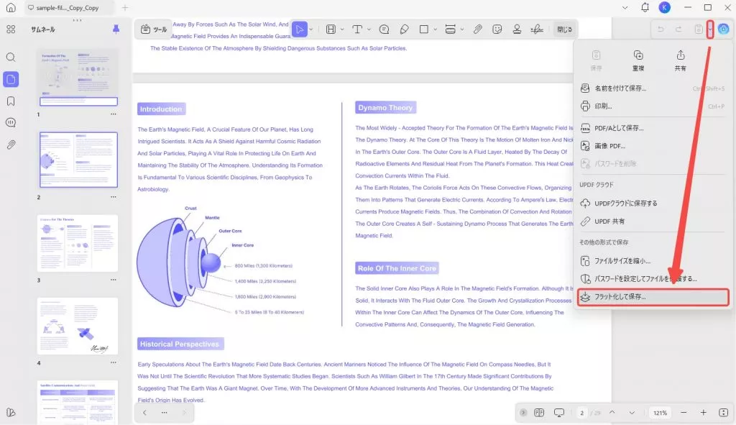
Task: Select the pencil drawing tool
Action: click(x=404, y=29)
